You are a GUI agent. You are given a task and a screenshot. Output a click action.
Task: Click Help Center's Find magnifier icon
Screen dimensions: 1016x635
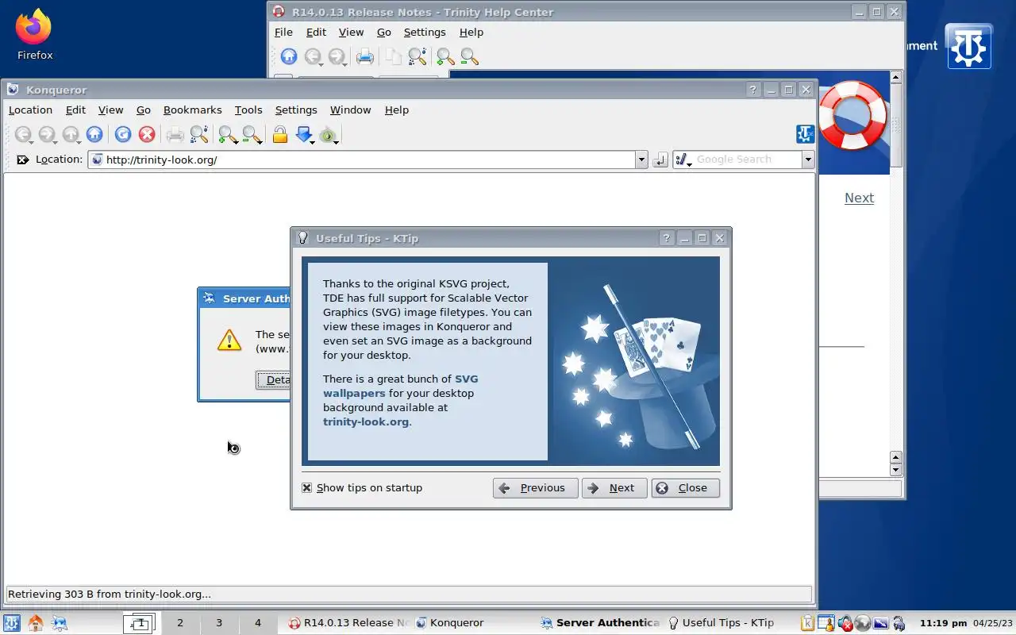(x=418, y=56)
